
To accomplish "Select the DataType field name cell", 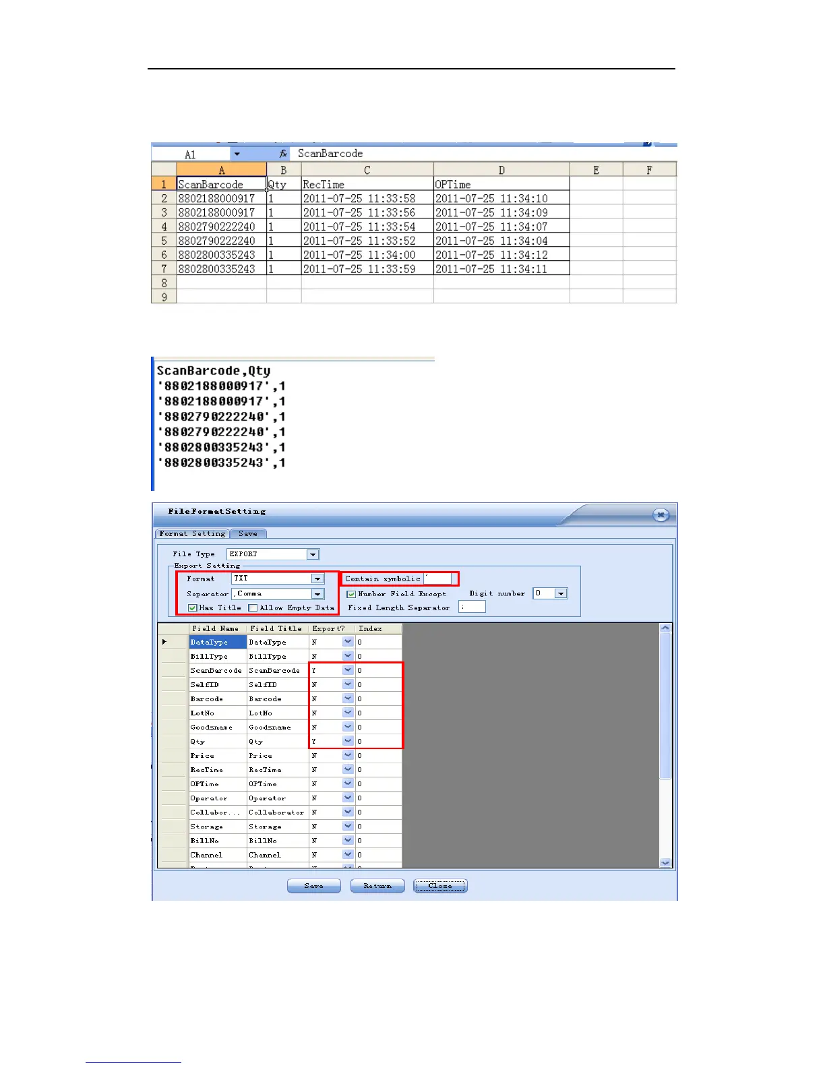I will (x=218, y=642).
